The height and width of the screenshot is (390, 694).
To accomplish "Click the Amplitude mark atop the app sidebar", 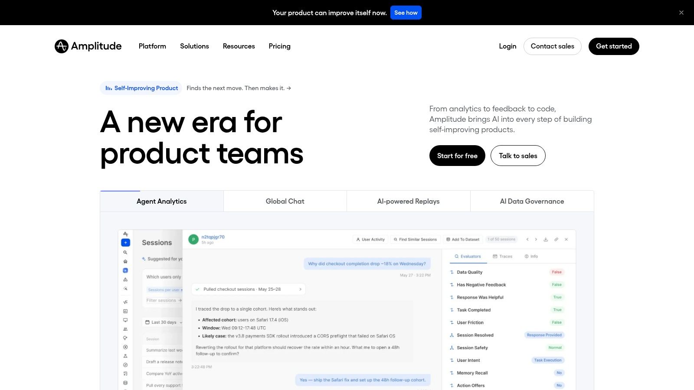I will tap(125, 234).
